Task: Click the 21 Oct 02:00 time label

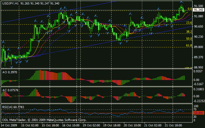Action: point(153,125)
